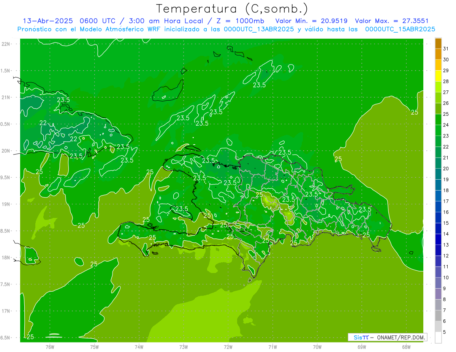456x352 pixels.
Task: Select the "Valor Min. = 20.9519" value
Action: pyautogui.click(x=311, y=21)
